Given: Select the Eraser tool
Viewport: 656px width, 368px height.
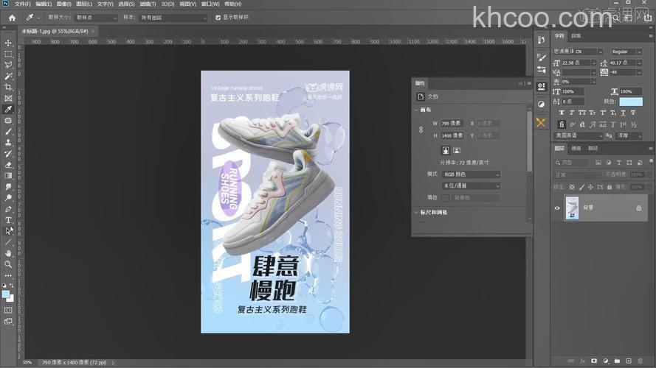Looking at the screenshot, I should pos(8,165).
